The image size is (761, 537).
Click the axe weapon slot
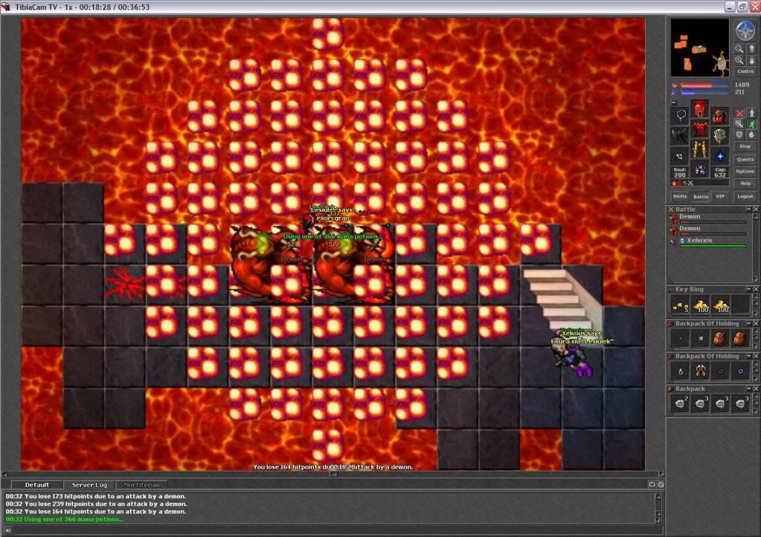pos(681,136)
